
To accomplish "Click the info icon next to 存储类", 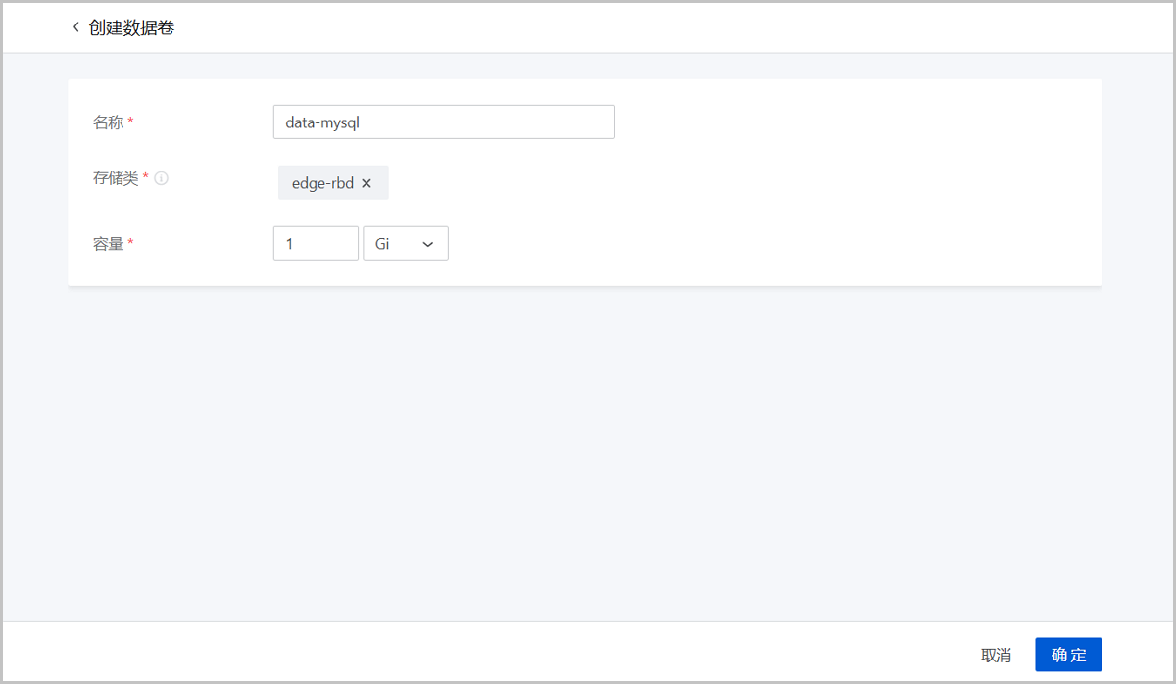I will point(162,178).
